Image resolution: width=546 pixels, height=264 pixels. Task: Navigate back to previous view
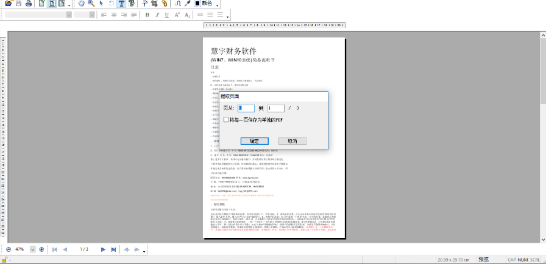click(x=127, y=249)
